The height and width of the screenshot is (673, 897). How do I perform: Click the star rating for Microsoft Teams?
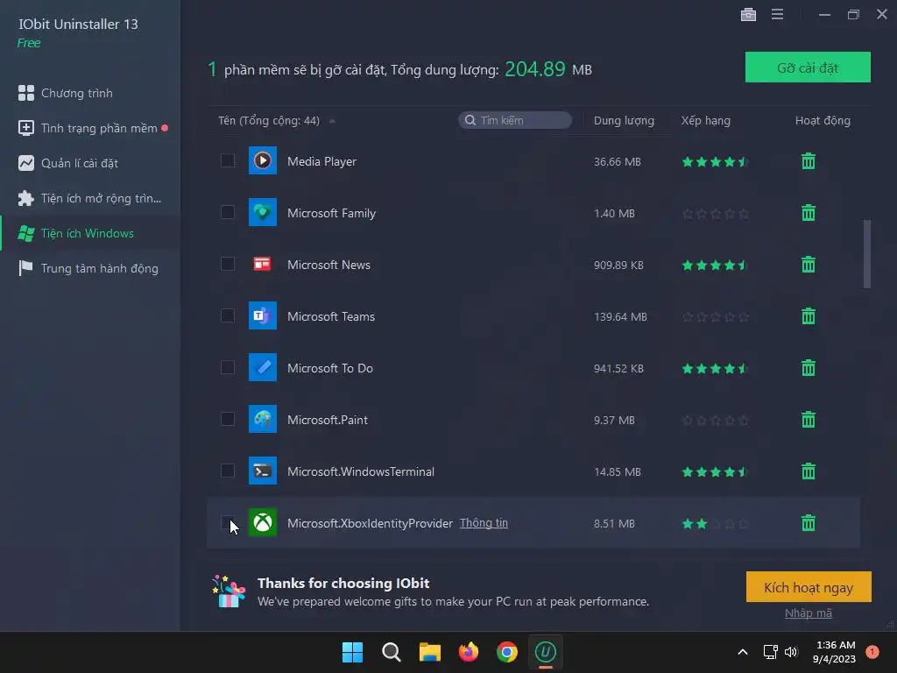(x=716, y=316)
